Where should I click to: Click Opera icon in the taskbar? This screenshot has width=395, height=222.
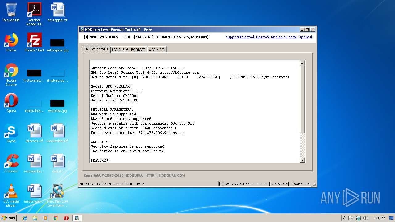click(x=66, y=218)
